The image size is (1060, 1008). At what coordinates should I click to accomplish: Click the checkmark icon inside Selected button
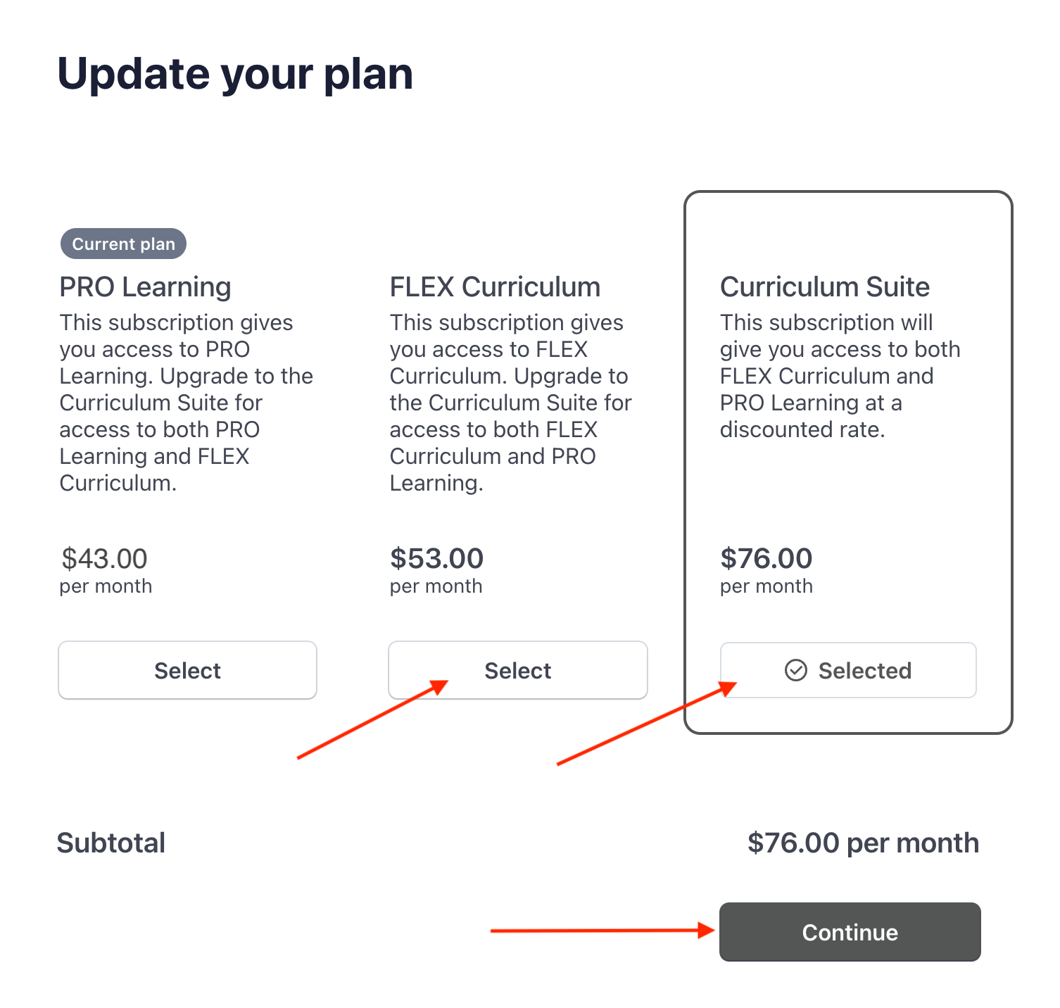[x=795, y=670]
